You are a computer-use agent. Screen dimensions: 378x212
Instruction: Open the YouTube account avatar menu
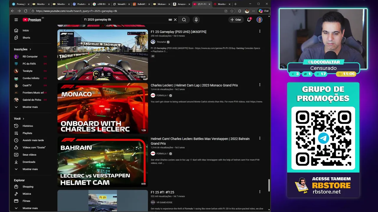pyautogui.click(x=259, y=20)
